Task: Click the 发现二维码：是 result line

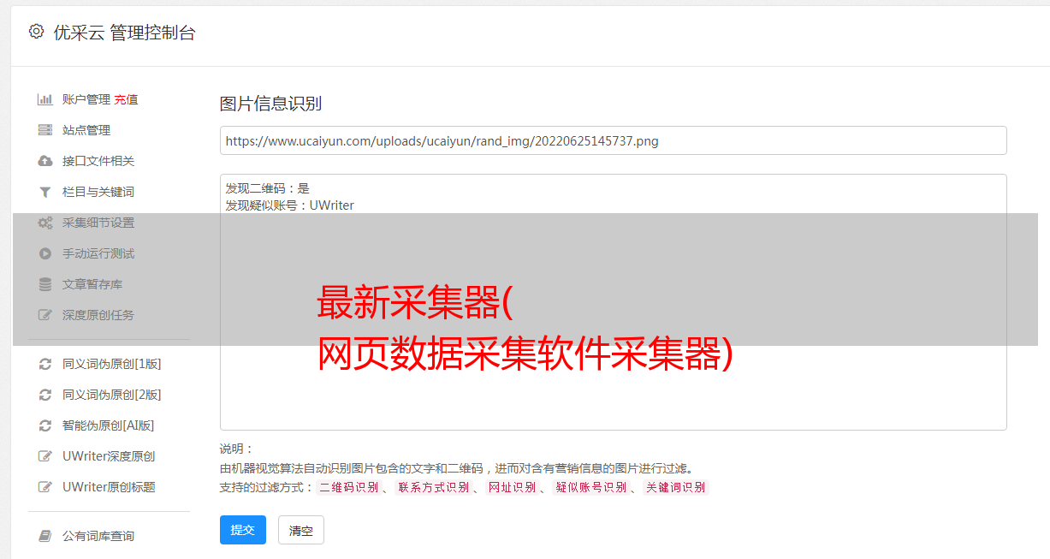Action: click(x=267, y=188)
